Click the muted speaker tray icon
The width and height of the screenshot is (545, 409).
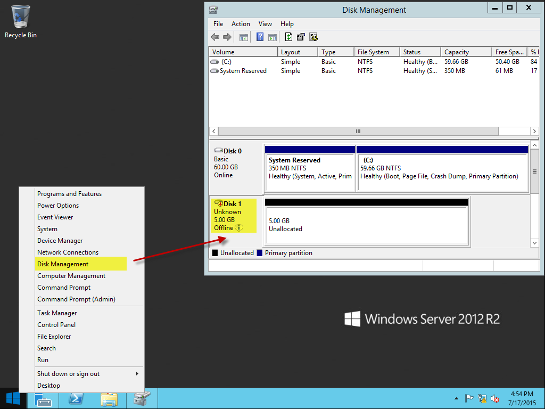494,398
